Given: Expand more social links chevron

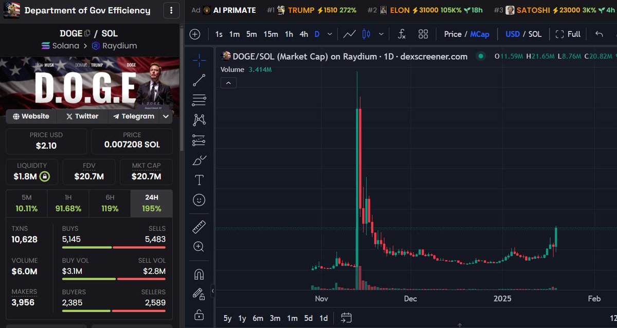Looking at the screenshot, I should pyautogui.click(x=166, y=117).
